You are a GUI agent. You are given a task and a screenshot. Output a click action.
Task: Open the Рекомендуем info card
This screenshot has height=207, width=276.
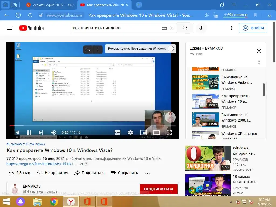click(140, 49)
